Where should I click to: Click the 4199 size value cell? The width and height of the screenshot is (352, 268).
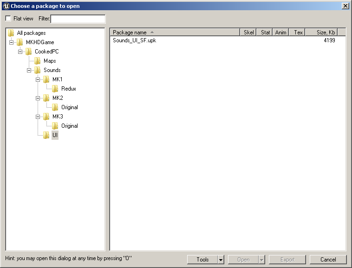(329, 40)
